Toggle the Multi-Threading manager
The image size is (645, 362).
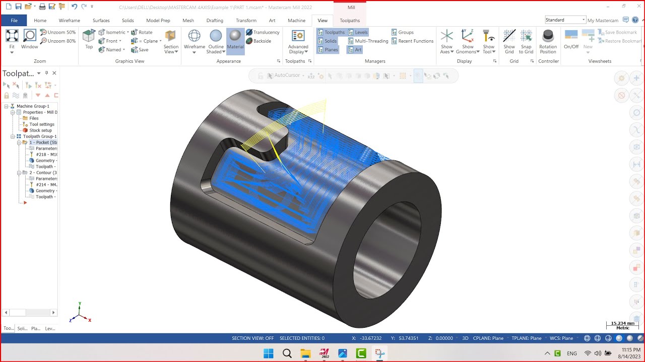click(x=368, y=41)
